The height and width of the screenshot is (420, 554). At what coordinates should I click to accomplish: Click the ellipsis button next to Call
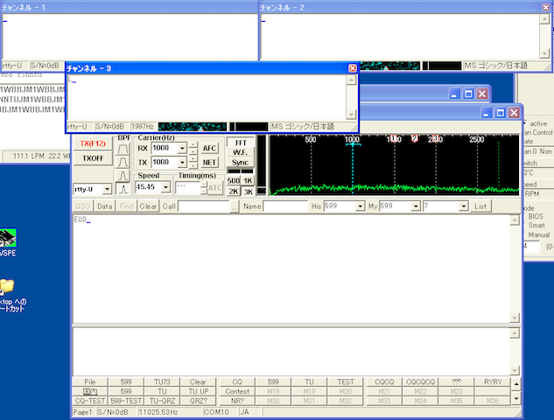[x=234, y=207]
